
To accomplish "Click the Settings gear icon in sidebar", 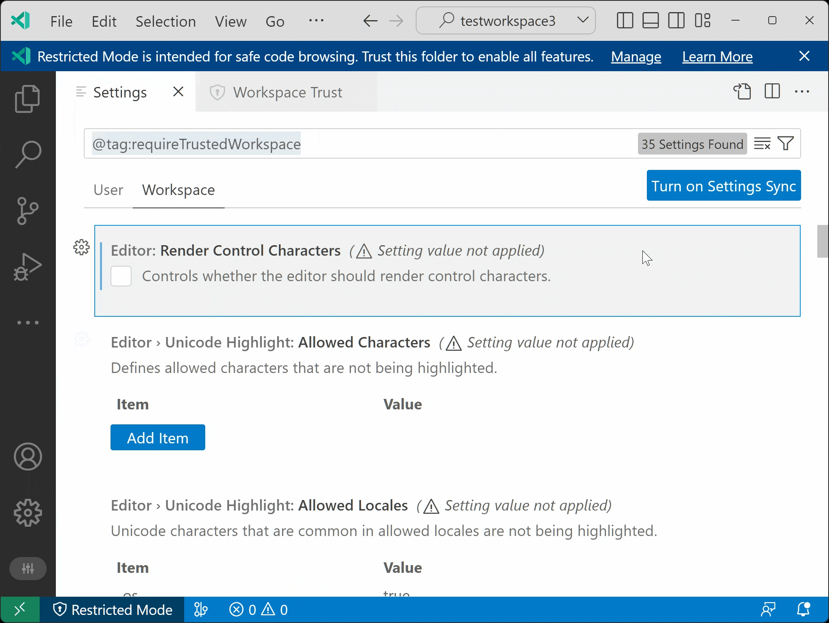I will coord(29,513).
